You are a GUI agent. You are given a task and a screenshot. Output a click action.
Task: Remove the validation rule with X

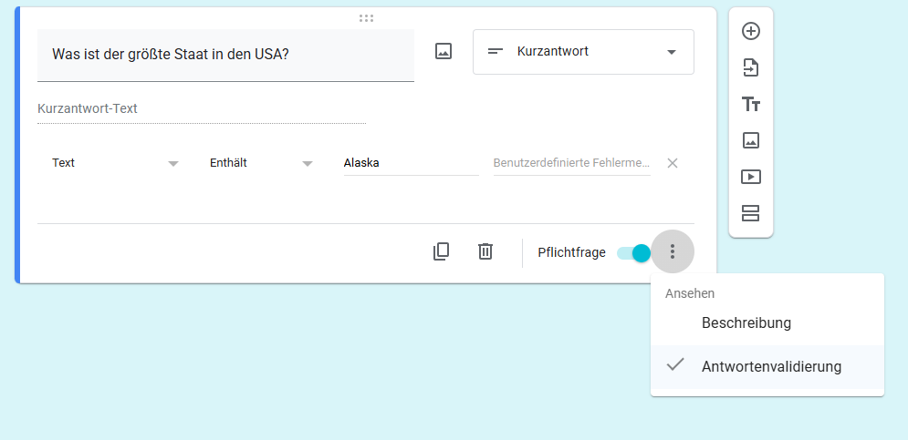click(x=673, y=163)
